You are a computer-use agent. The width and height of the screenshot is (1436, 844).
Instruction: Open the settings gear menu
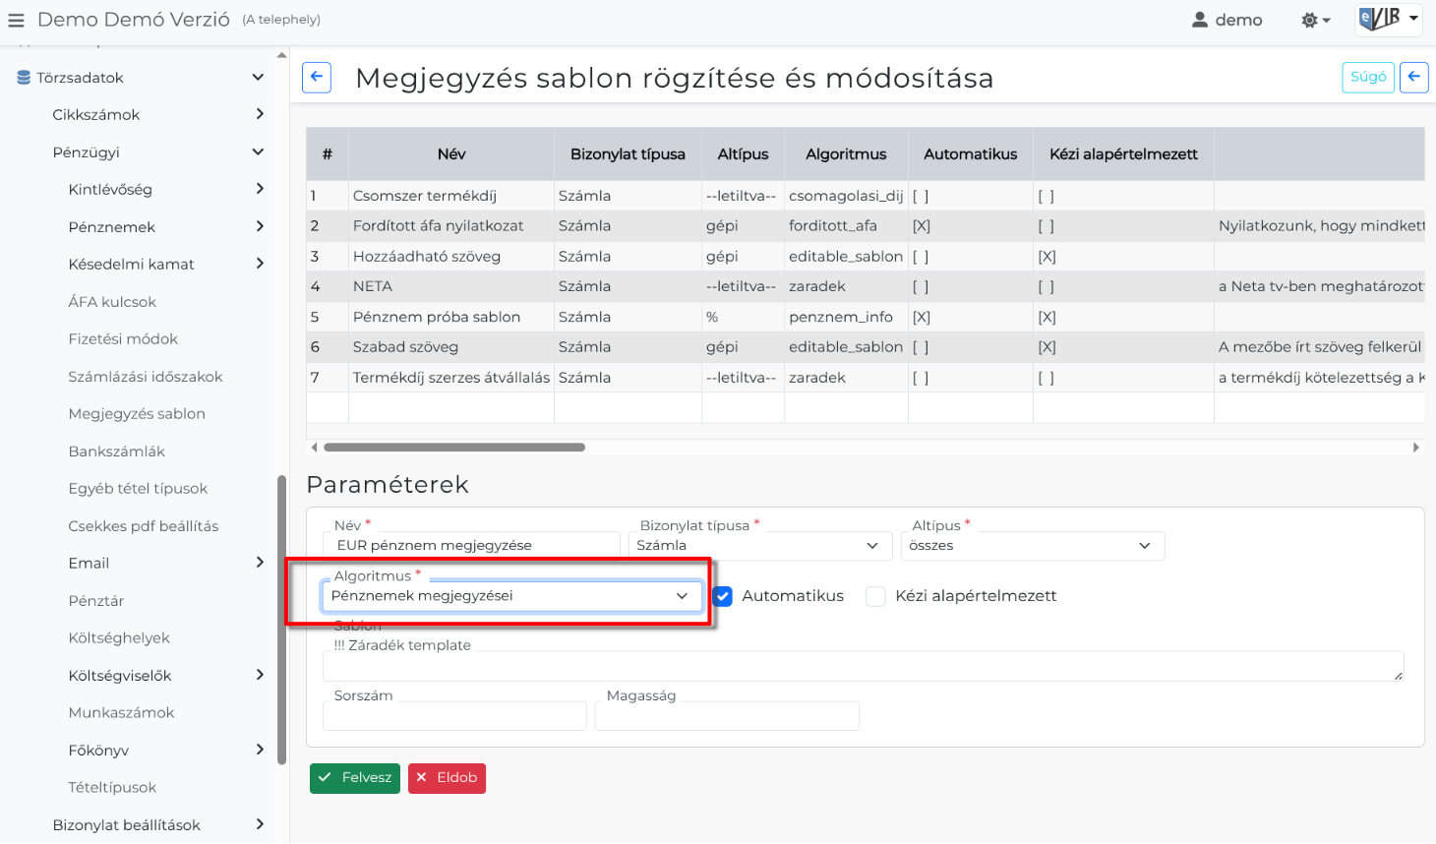click(1315, 20)
